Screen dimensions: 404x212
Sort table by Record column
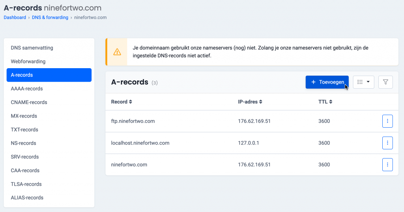point(122,102)
